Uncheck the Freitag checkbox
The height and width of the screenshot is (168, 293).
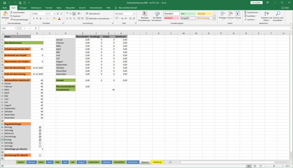click(40, 140)
